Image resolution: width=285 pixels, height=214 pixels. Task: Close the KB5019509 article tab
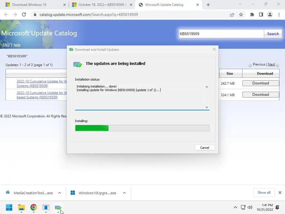pos(131,5)
